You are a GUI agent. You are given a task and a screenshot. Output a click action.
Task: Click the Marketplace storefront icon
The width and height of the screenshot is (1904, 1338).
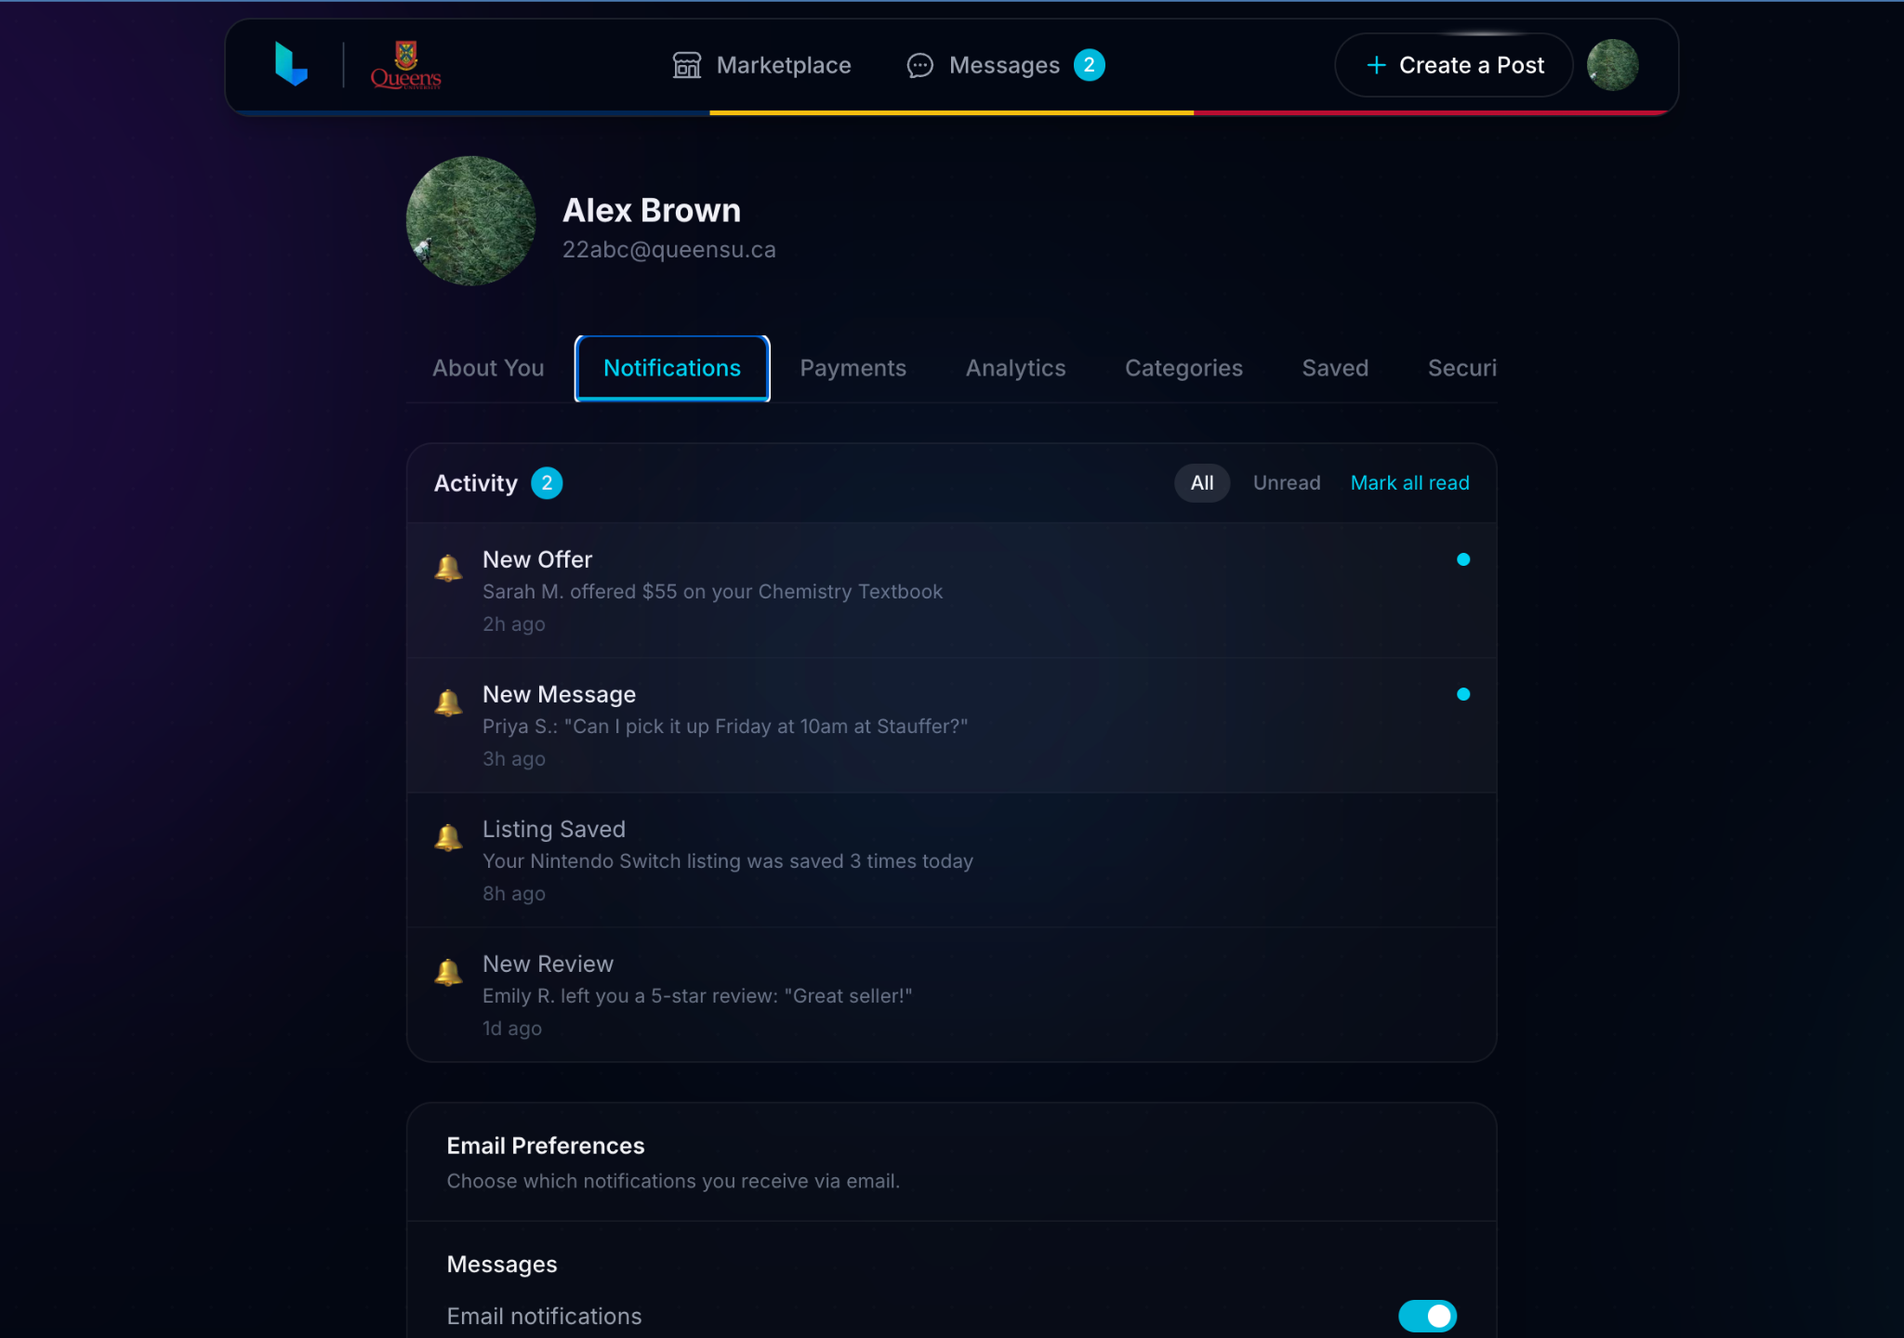tap(686, 65)
